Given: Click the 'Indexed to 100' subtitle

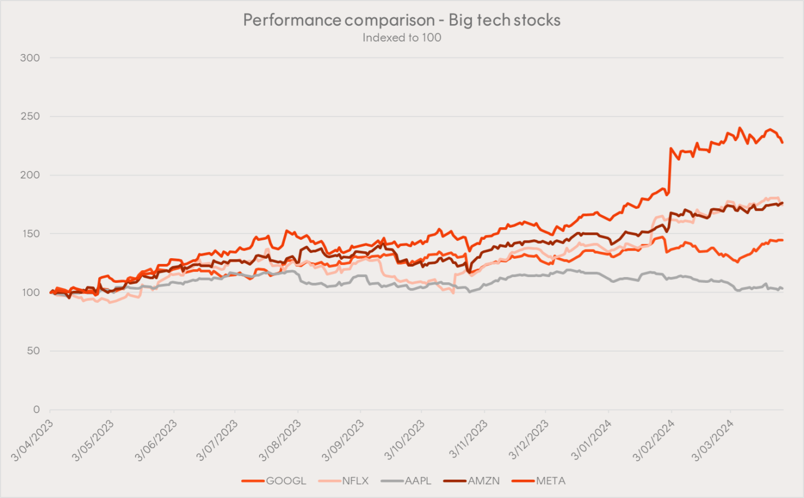Looking at the screenshot, I should pyautogui.click(x=401, y=37).
